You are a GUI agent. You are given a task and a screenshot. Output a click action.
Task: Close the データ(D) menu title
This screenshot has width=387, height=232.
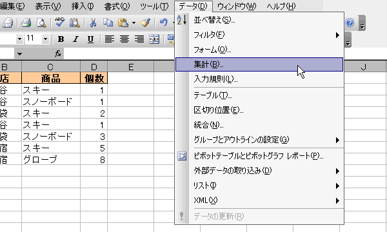click(x=193, y=6)
